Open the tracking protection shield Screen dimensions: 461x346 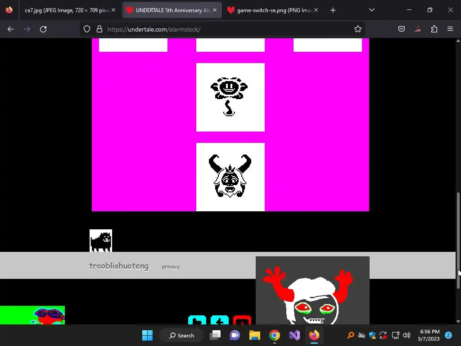[87, 29]
